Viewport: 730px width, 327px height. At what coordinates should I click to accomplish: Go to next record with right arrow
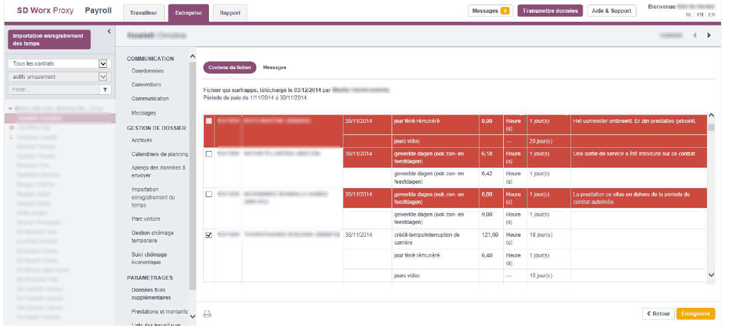pyautogui.click(x=709, y=35)
